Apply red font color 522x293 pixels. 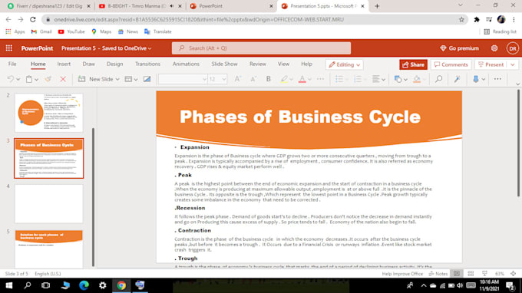click(x=302, y=79)
